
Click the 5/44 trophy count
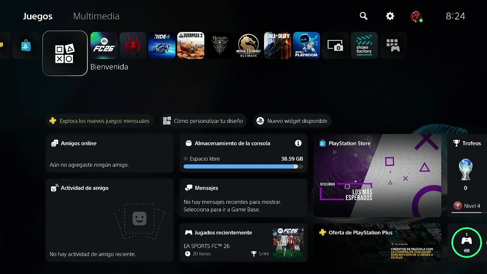[264, 254]
